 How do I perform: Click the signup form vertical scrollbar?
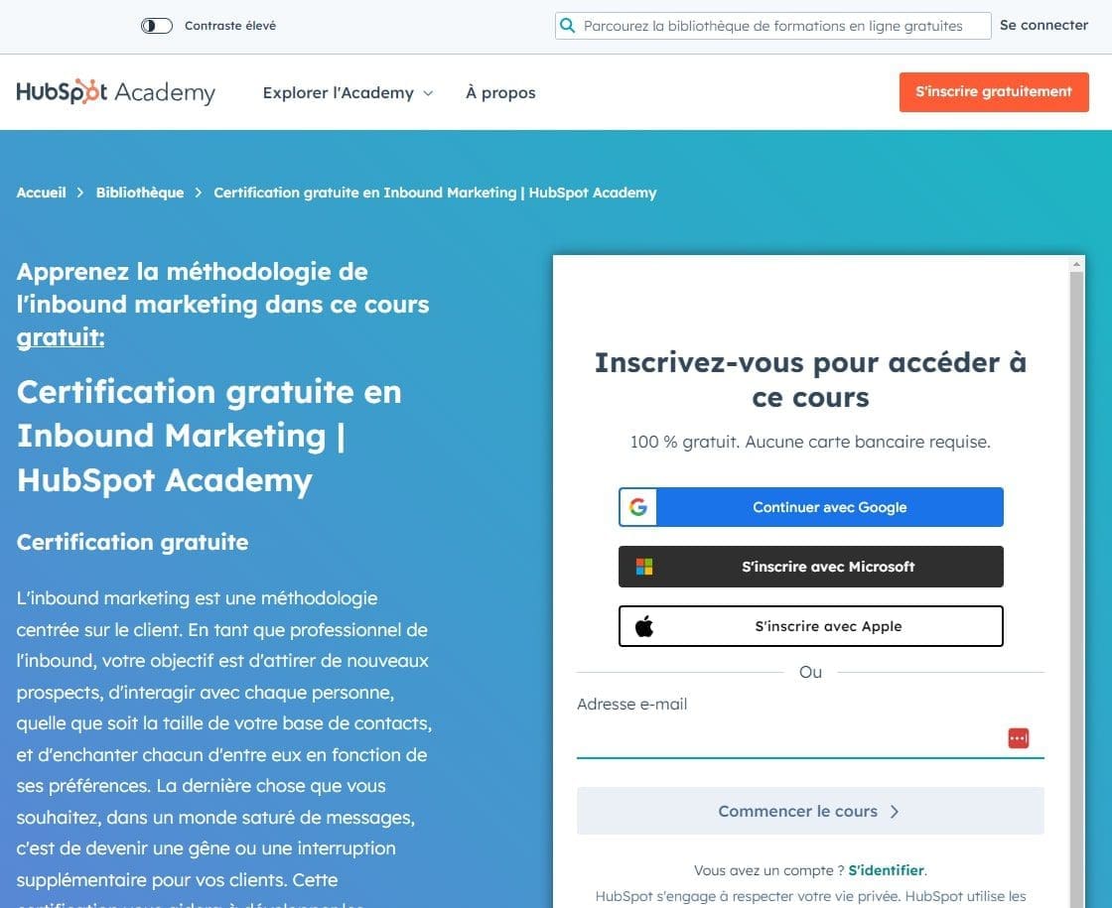point(1076,589)
